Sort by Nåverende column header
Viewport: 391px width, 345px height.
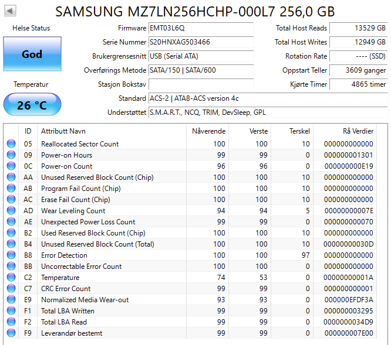pos(207,131)
